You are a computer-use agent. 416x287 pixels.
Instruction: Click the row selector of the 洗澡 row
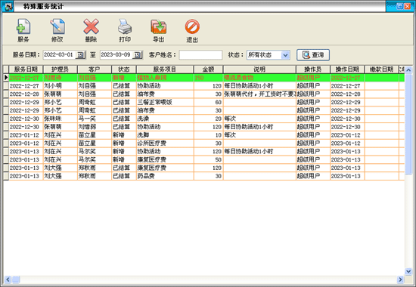tap(6, 119)
